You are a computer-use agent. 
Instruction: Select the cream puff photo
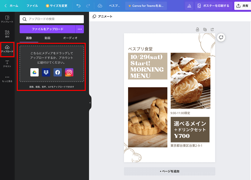tap(191, 81)
